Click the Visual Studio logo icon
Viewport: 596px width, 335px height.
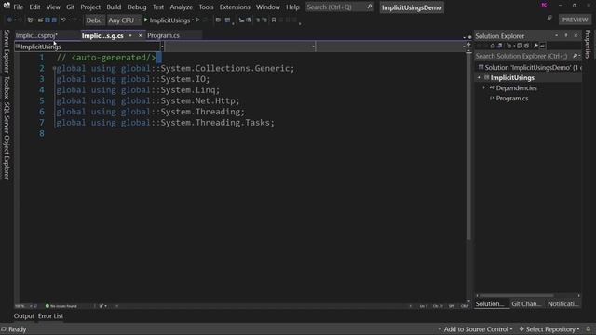(x=7, y=6)
